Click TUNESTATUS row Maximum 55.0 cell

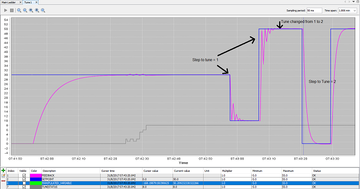tap(297, 187)
